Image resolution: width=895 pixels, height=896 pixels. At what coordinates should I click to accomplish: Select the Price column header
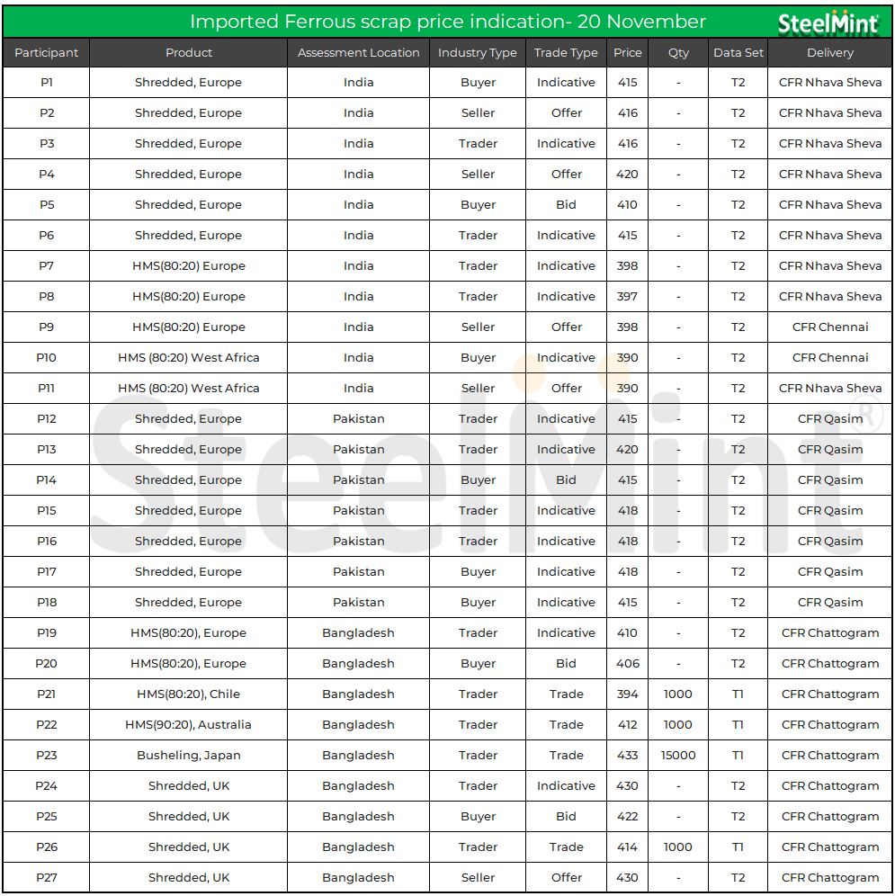628,53
